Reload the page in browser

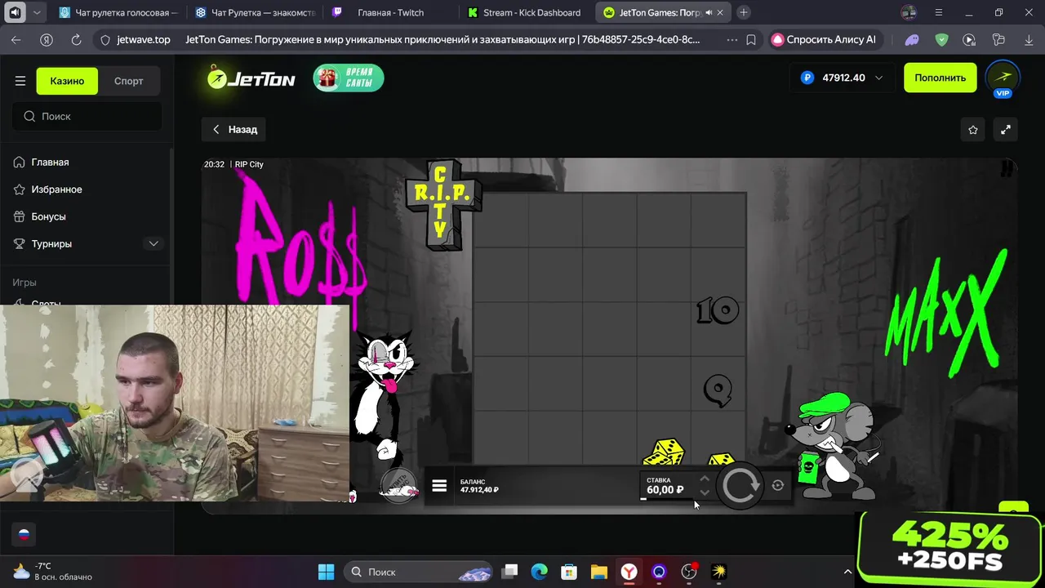point(76,39)
